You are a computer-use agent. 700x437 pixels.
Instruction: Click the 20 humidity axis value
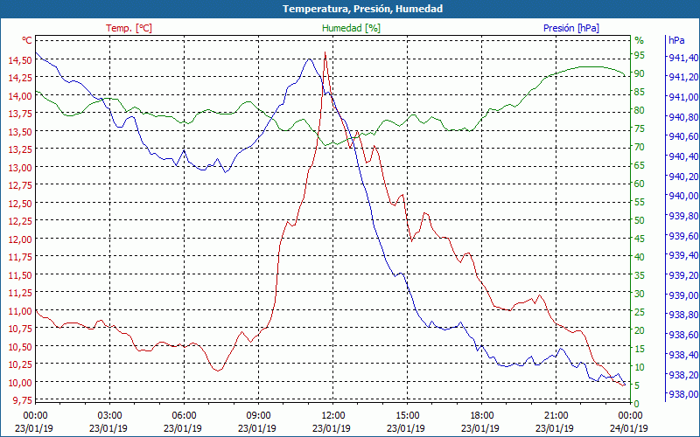click(640, 330)
